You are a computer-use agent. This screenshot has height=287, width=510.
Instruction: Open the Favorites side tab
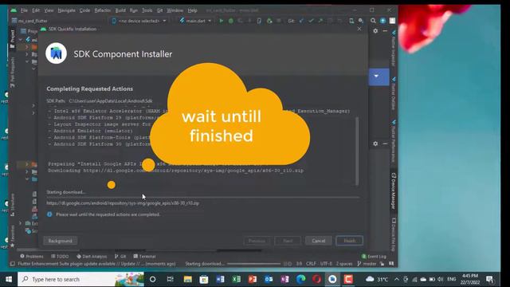(13, 236)
